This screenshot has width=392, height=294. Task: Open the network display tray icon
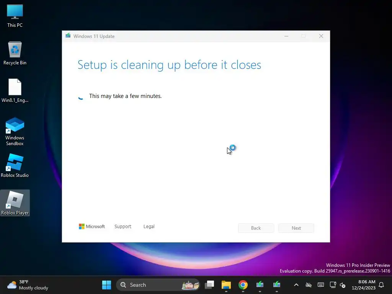(x=333, y=285)
